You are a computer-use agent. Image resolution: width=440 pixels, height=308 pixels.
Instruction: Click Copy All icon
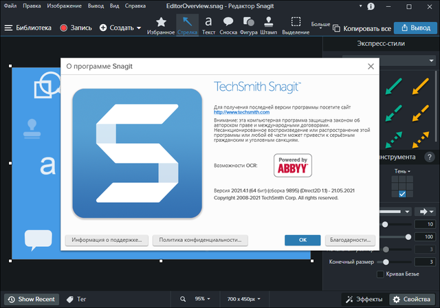pos(336,28)
